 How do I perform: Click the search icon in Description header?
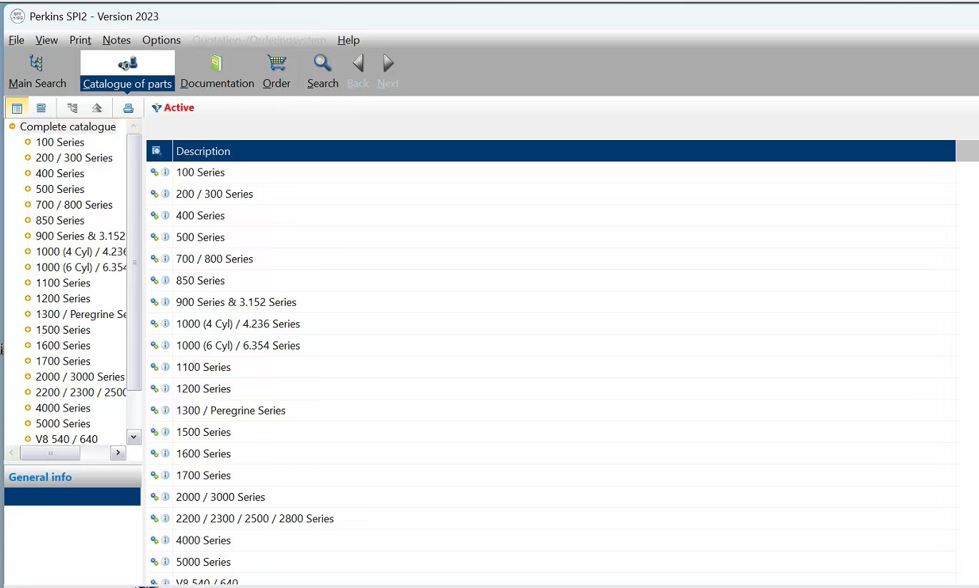click(157, 151)
